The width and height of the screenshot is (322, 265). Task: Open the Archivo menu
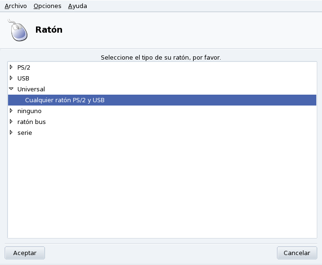[x=16, y=6]
